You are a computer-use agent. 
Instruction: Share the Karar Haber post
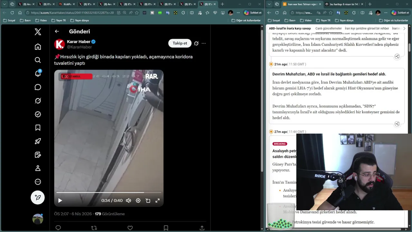[x=202, y=228]
